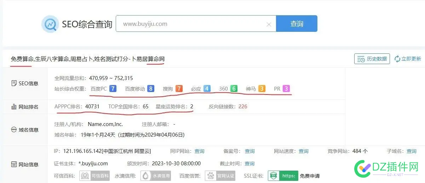The image size is (425, 183).
Task: Click the SEO综合查询 logo icon
Action: 50,24
